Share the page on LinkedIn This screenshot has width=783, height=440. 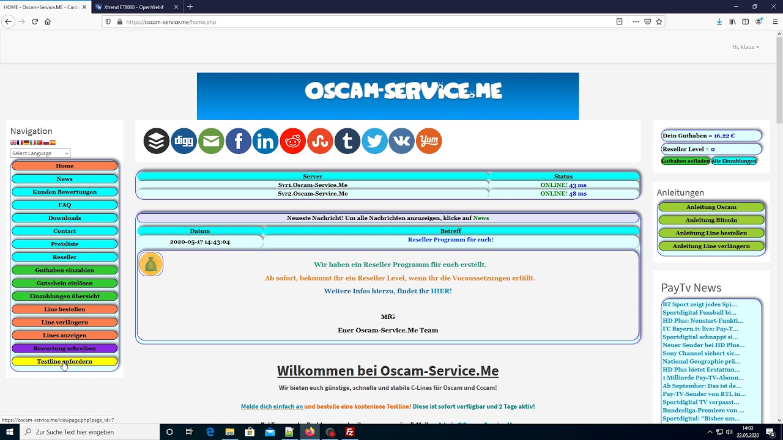[x=265, y=141]
